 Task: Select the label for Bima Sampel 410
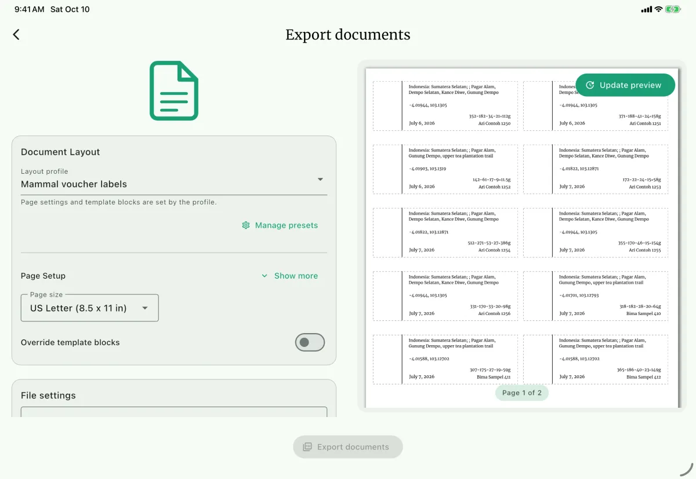596,296
